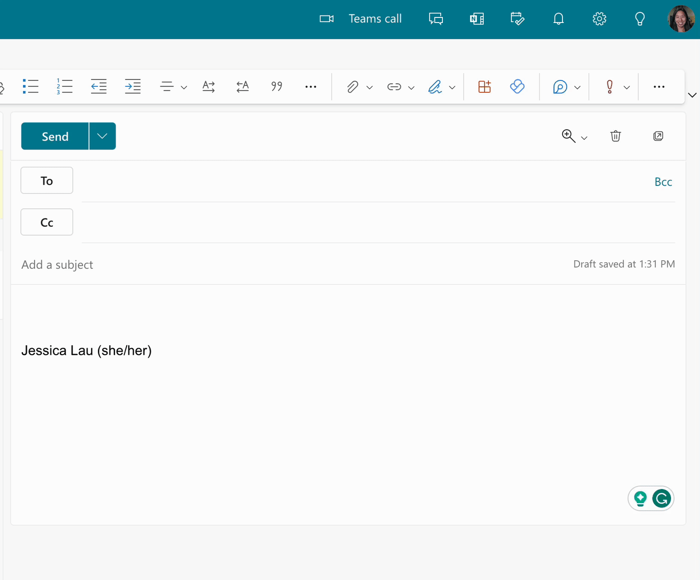
Task: Click the Add a subject field
Action: point(200,265)
